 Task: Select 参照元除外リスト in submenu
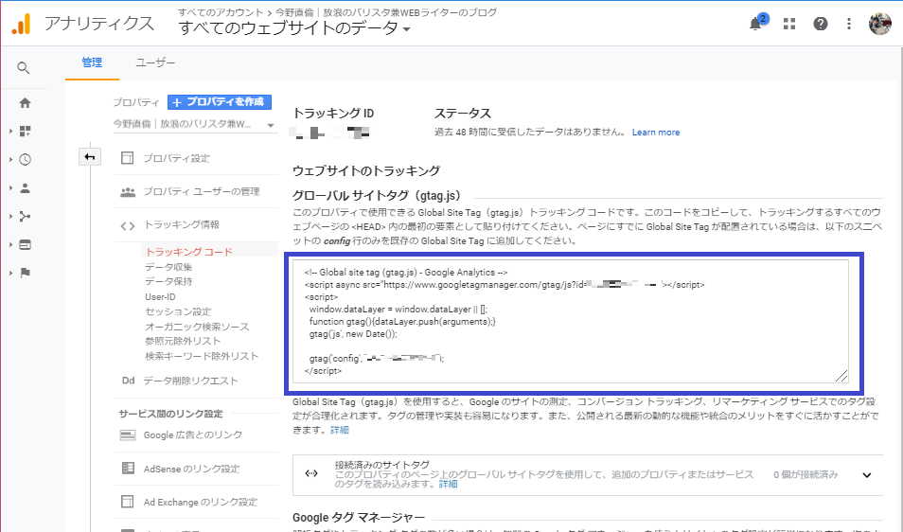point(183,341)
